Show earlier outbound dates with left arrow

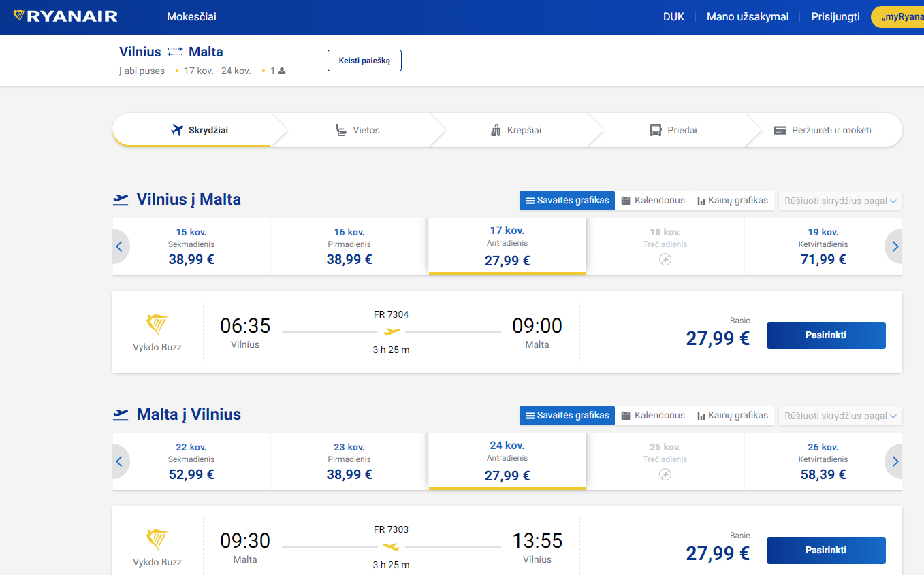click(x=119, y=246)
